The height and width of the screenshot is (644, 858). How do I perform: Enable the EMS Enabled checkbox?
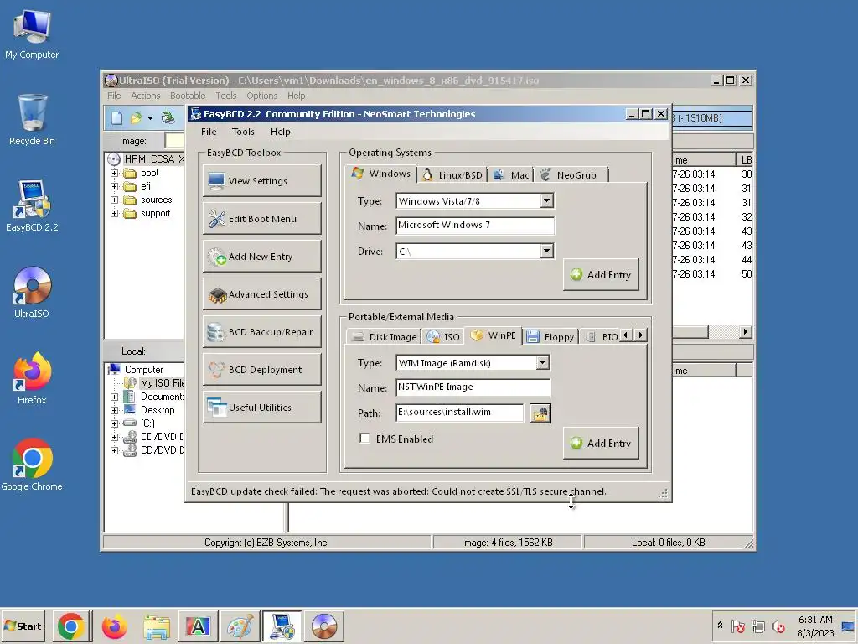tap(364, 439)
